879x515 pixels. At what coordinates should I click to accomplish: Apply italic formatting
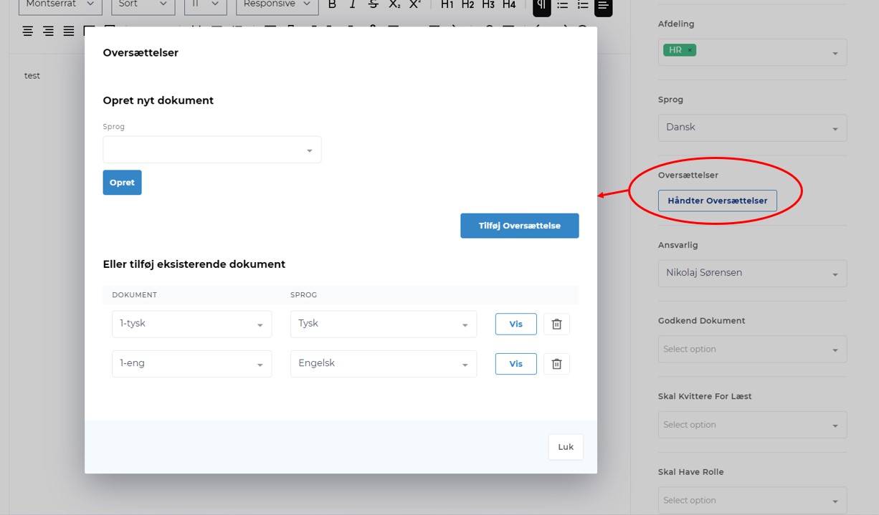353,4
